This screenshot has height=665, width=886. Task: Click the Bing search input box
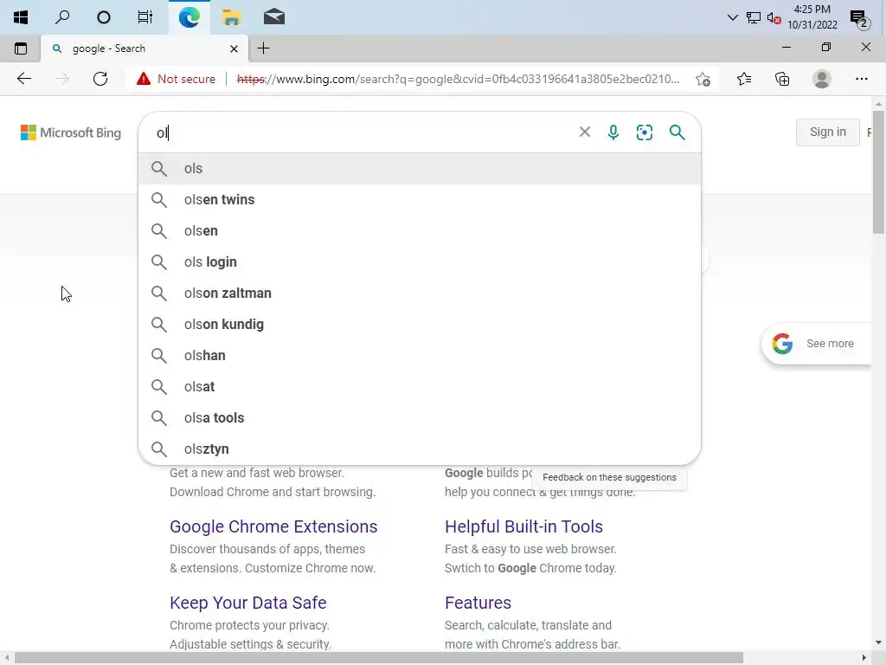tap(362, 132)
